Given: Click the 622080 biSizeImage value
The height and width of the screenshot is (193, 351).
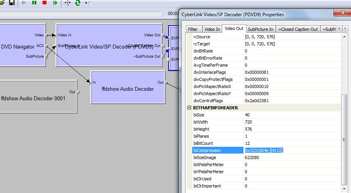Looking at the screenshot, I should 252,157.
